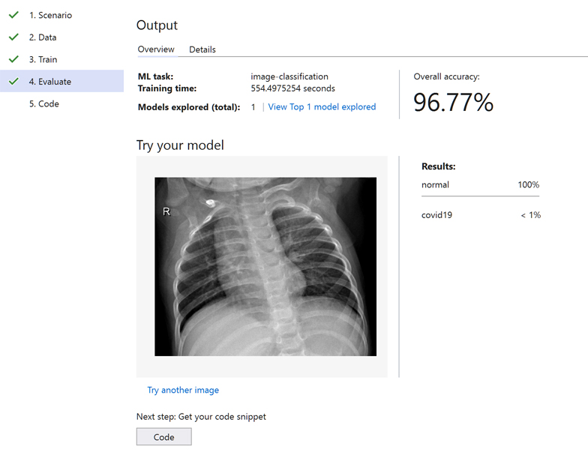The width and height of the screenshot is (588, 452).
Task: Click the green checkmark beside Evaluate
Action: (13, 81)
